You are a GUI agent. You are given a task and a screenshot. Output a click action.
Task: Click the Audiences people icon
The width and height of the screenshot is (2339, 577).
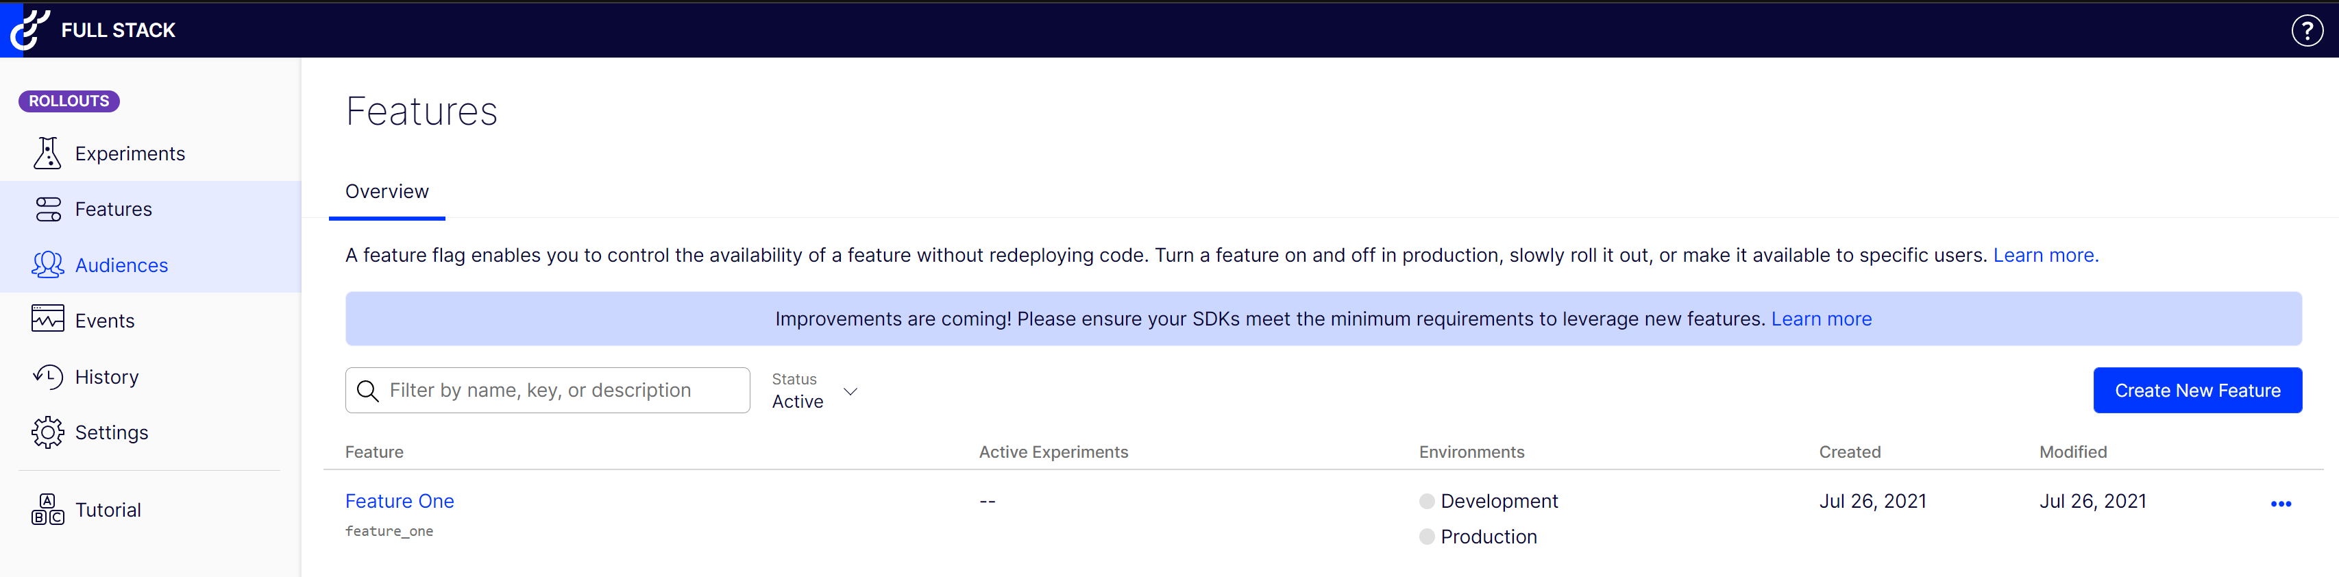(47, 265)
